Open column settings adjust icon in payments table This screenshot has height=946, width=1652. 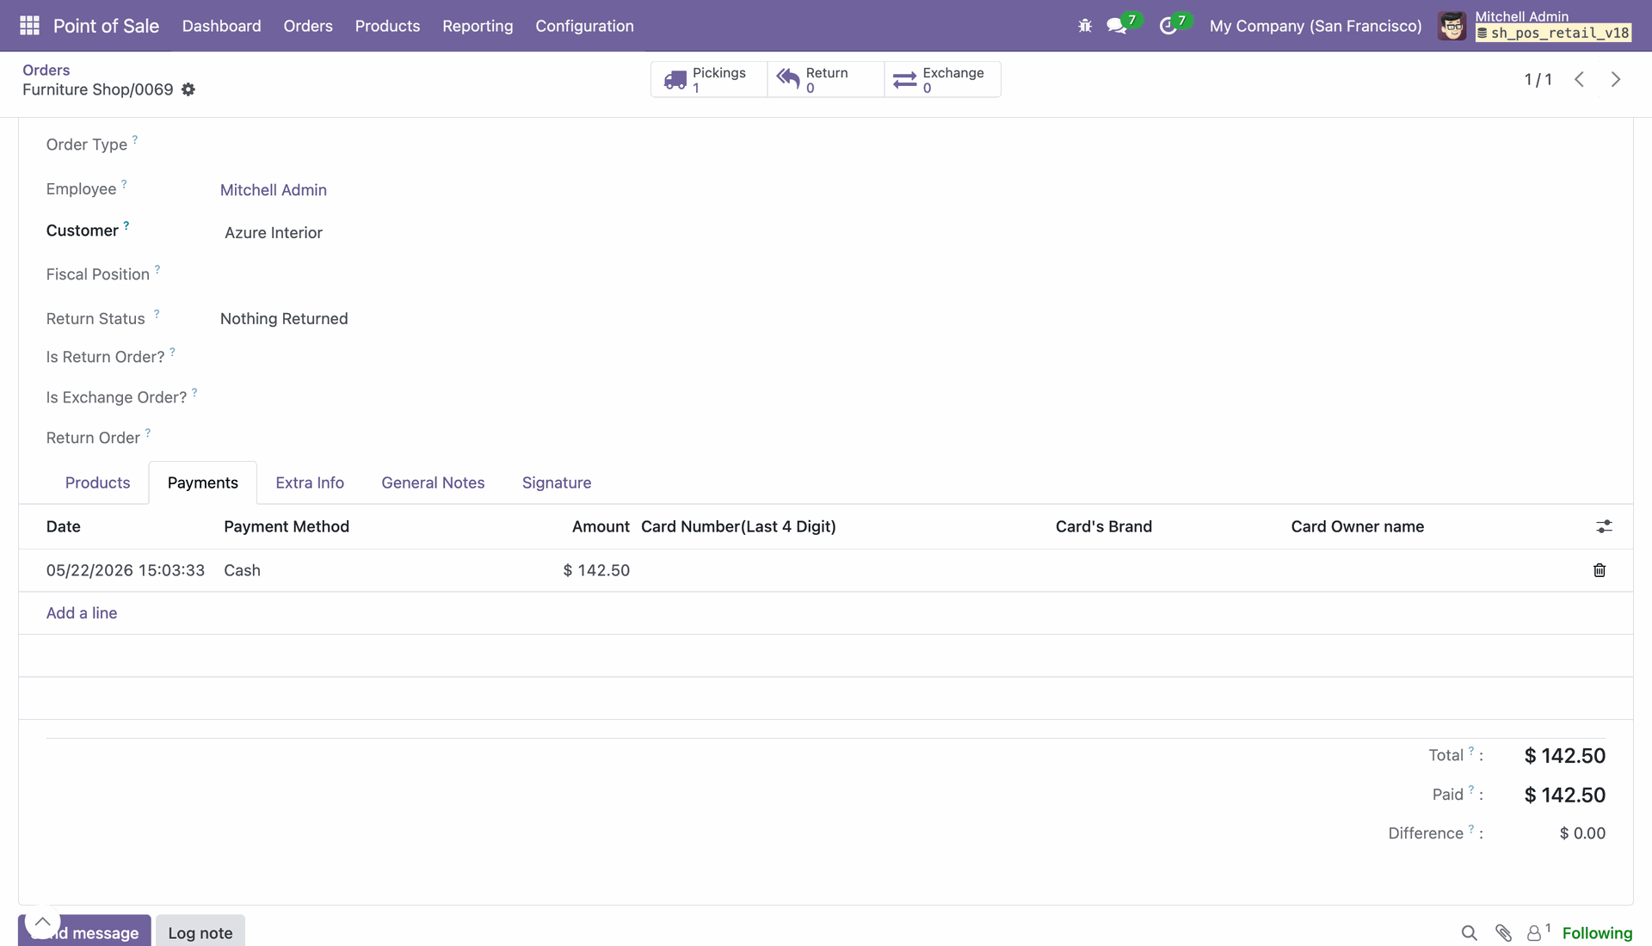pos(1604,526)
